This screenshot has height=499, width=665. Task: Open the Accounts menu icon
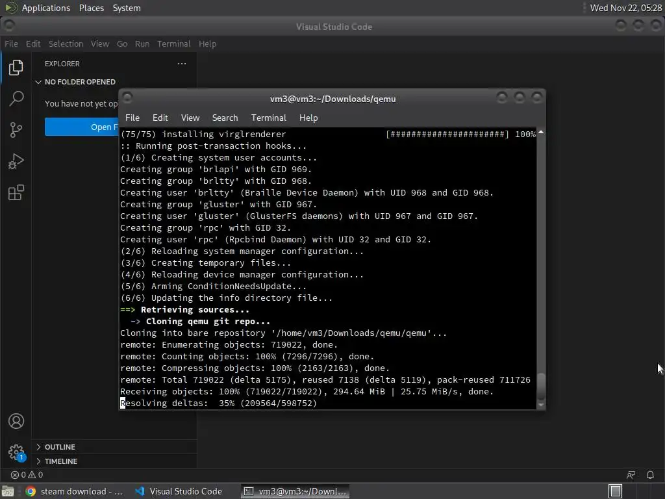pos(16,421)
